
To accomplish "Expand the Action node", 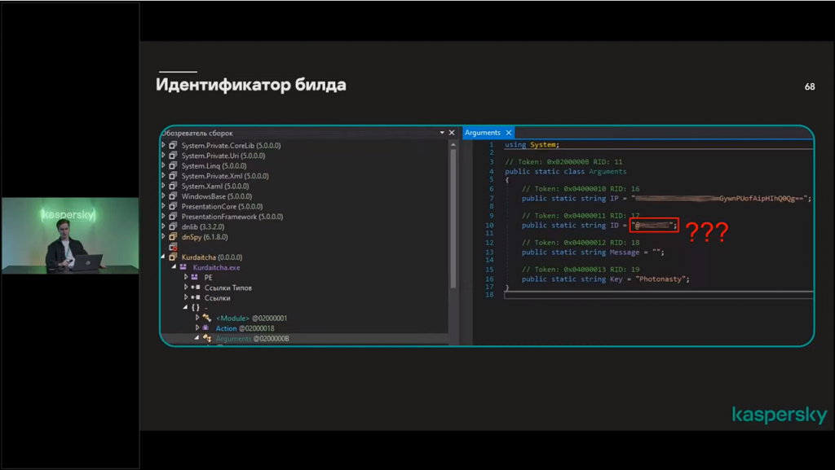I will [197, 327].
